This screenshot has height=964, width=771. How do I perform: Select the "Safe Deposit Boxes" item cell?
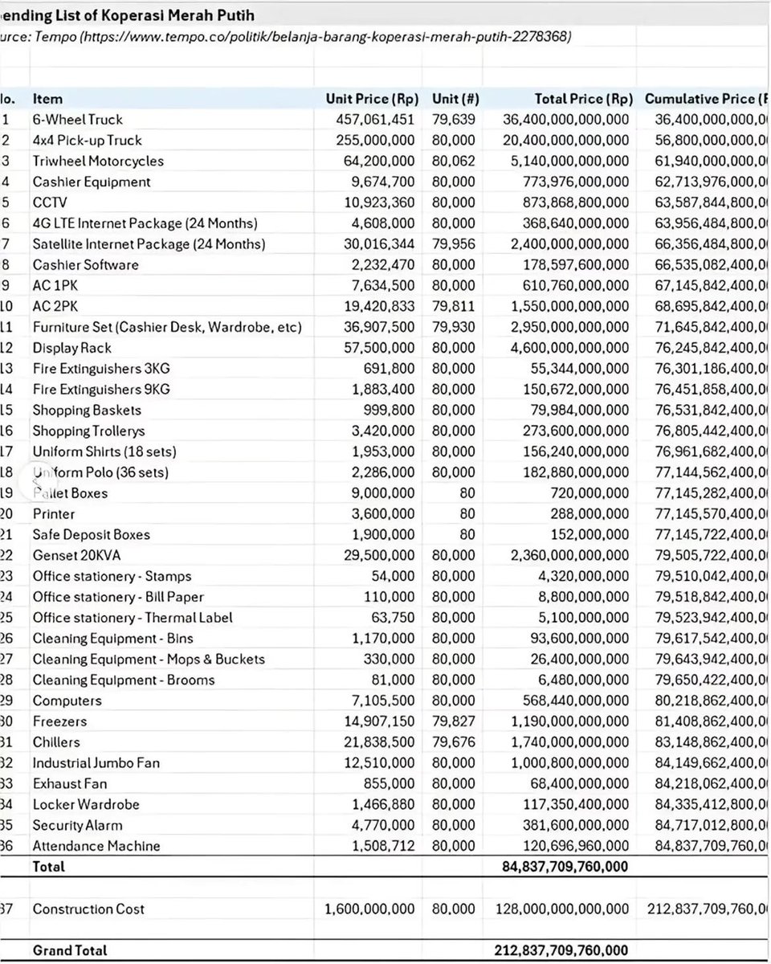pyautogui.click(x=92, y=535)
